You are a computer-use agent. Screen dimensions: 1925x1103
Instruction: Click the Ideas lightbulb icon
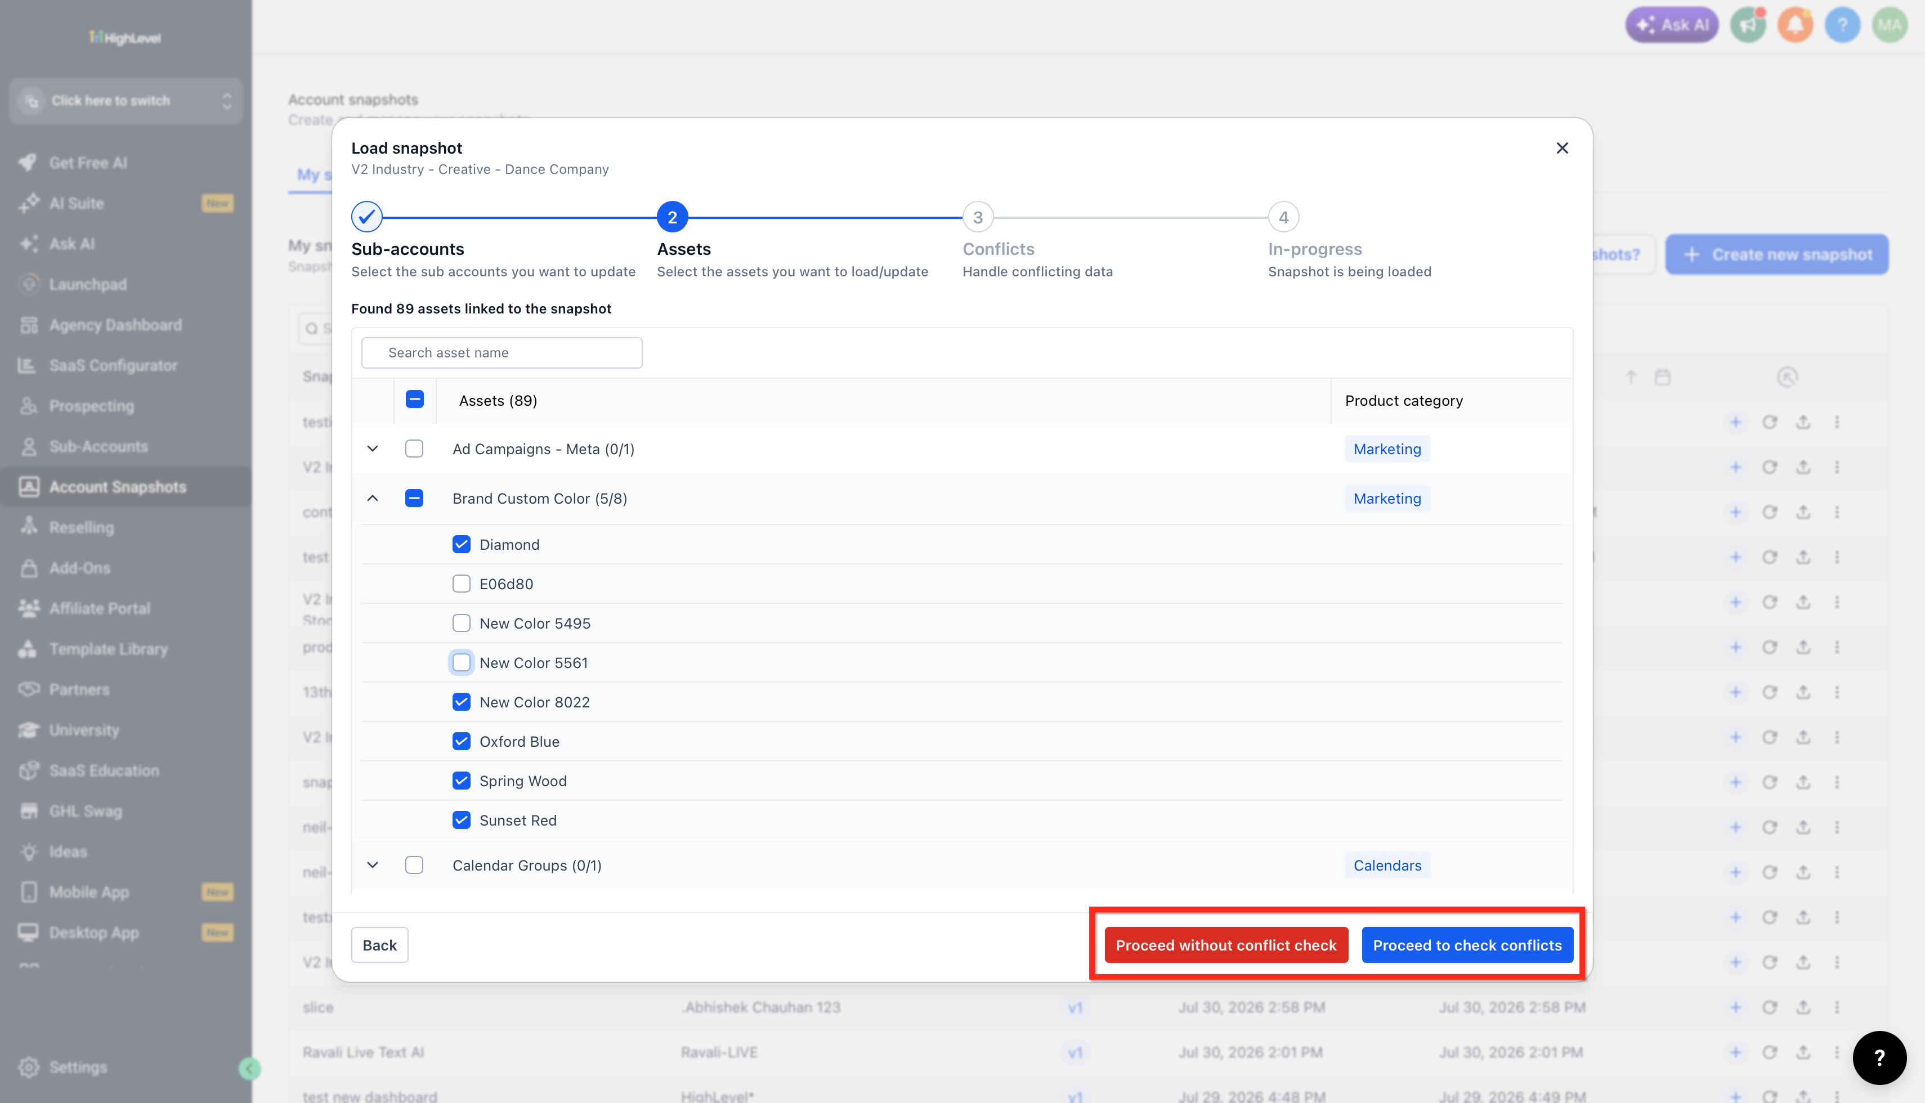(x=29, y=851)
